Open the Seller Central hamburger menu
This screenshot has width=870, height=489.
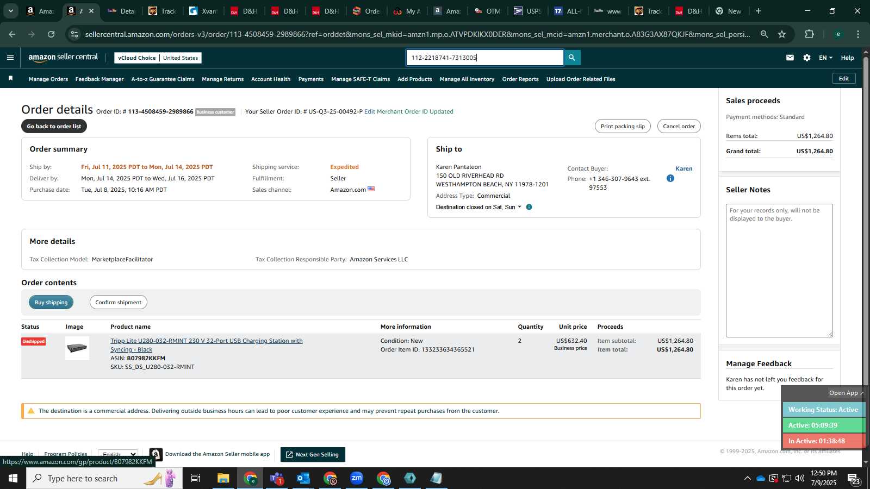pos(10,58)
